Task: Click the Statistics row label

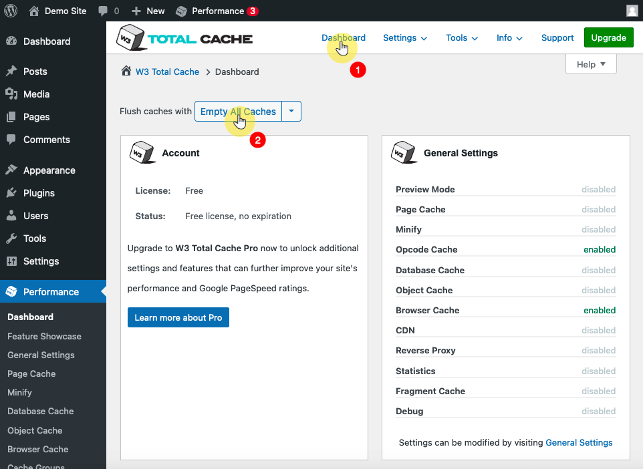Action: click(x=415, y=371)
